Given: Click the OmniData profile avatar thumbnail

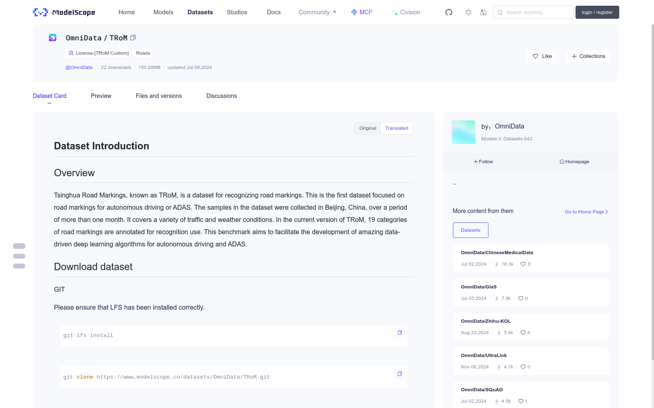Looking at the screenshot, I should coord(464,132).
